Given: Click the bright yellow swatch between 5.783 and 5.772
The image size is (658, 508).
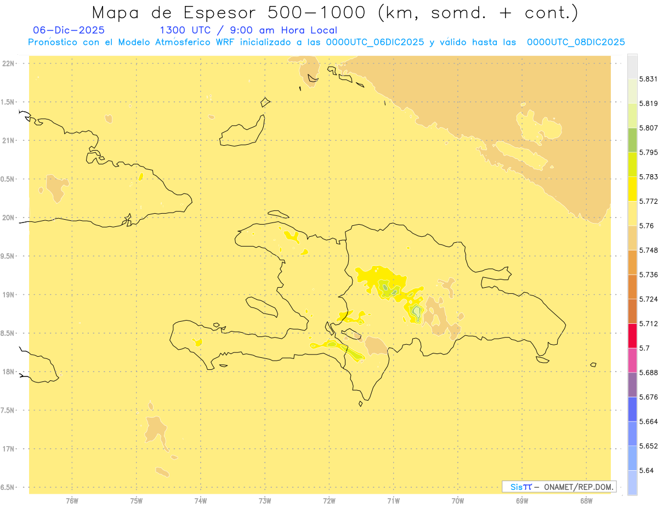Looking at the screenshot, I should click(632, 189).
